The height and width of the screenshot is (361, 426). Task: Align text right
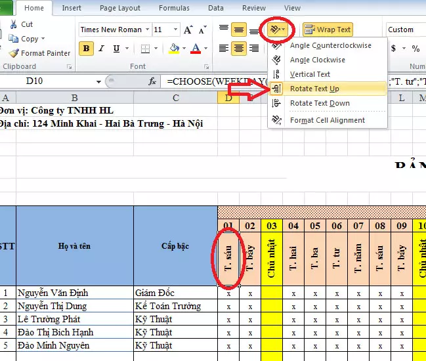click(254, 49)
